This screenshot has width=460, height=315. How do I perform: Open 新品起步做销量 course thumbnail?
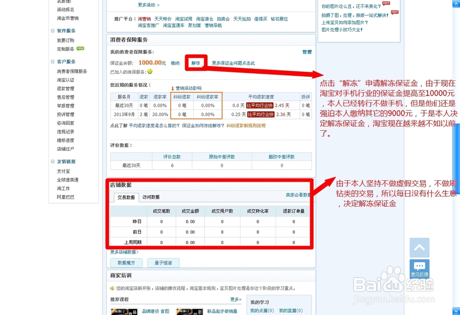click(x=190, y=311)
